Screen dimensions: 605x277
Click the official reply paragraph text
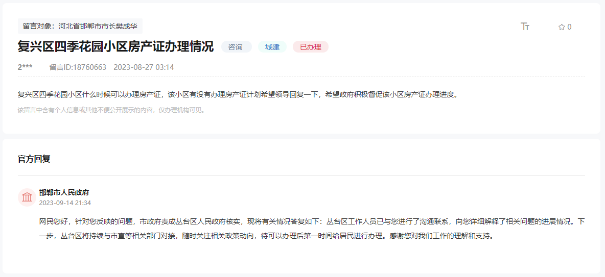point(312,229)
